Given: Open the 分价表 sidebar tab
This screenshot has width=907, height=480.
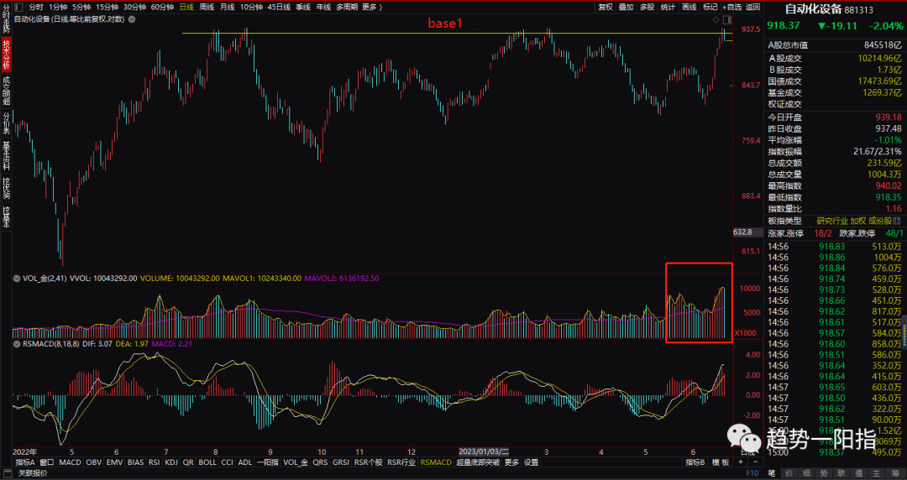Looking at the screenshot, I should [x=6, y=123].
